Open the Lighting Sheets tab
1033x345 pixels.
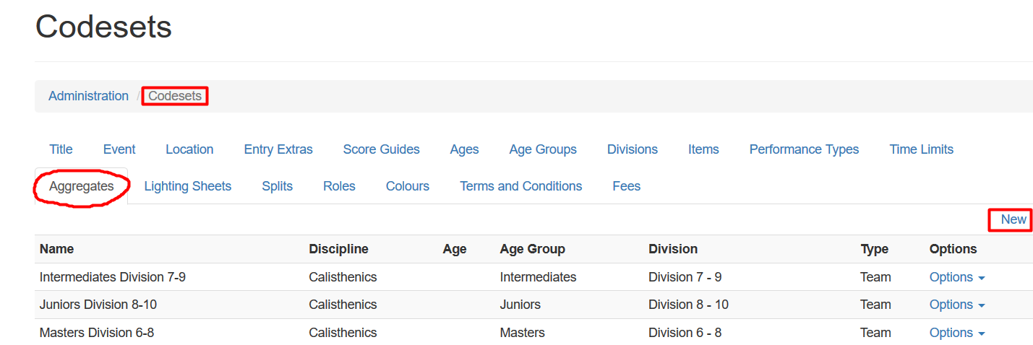tap(188, 186)
